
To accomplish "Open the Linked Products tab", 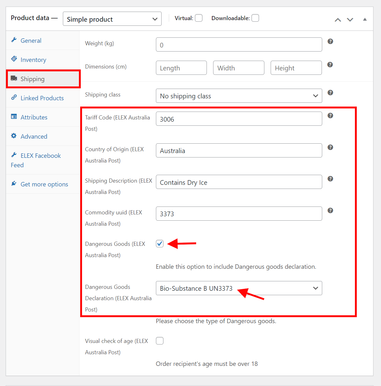I will [43, 98].
